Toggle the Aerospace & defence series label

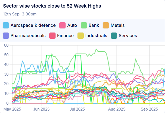tap(33, 25)
